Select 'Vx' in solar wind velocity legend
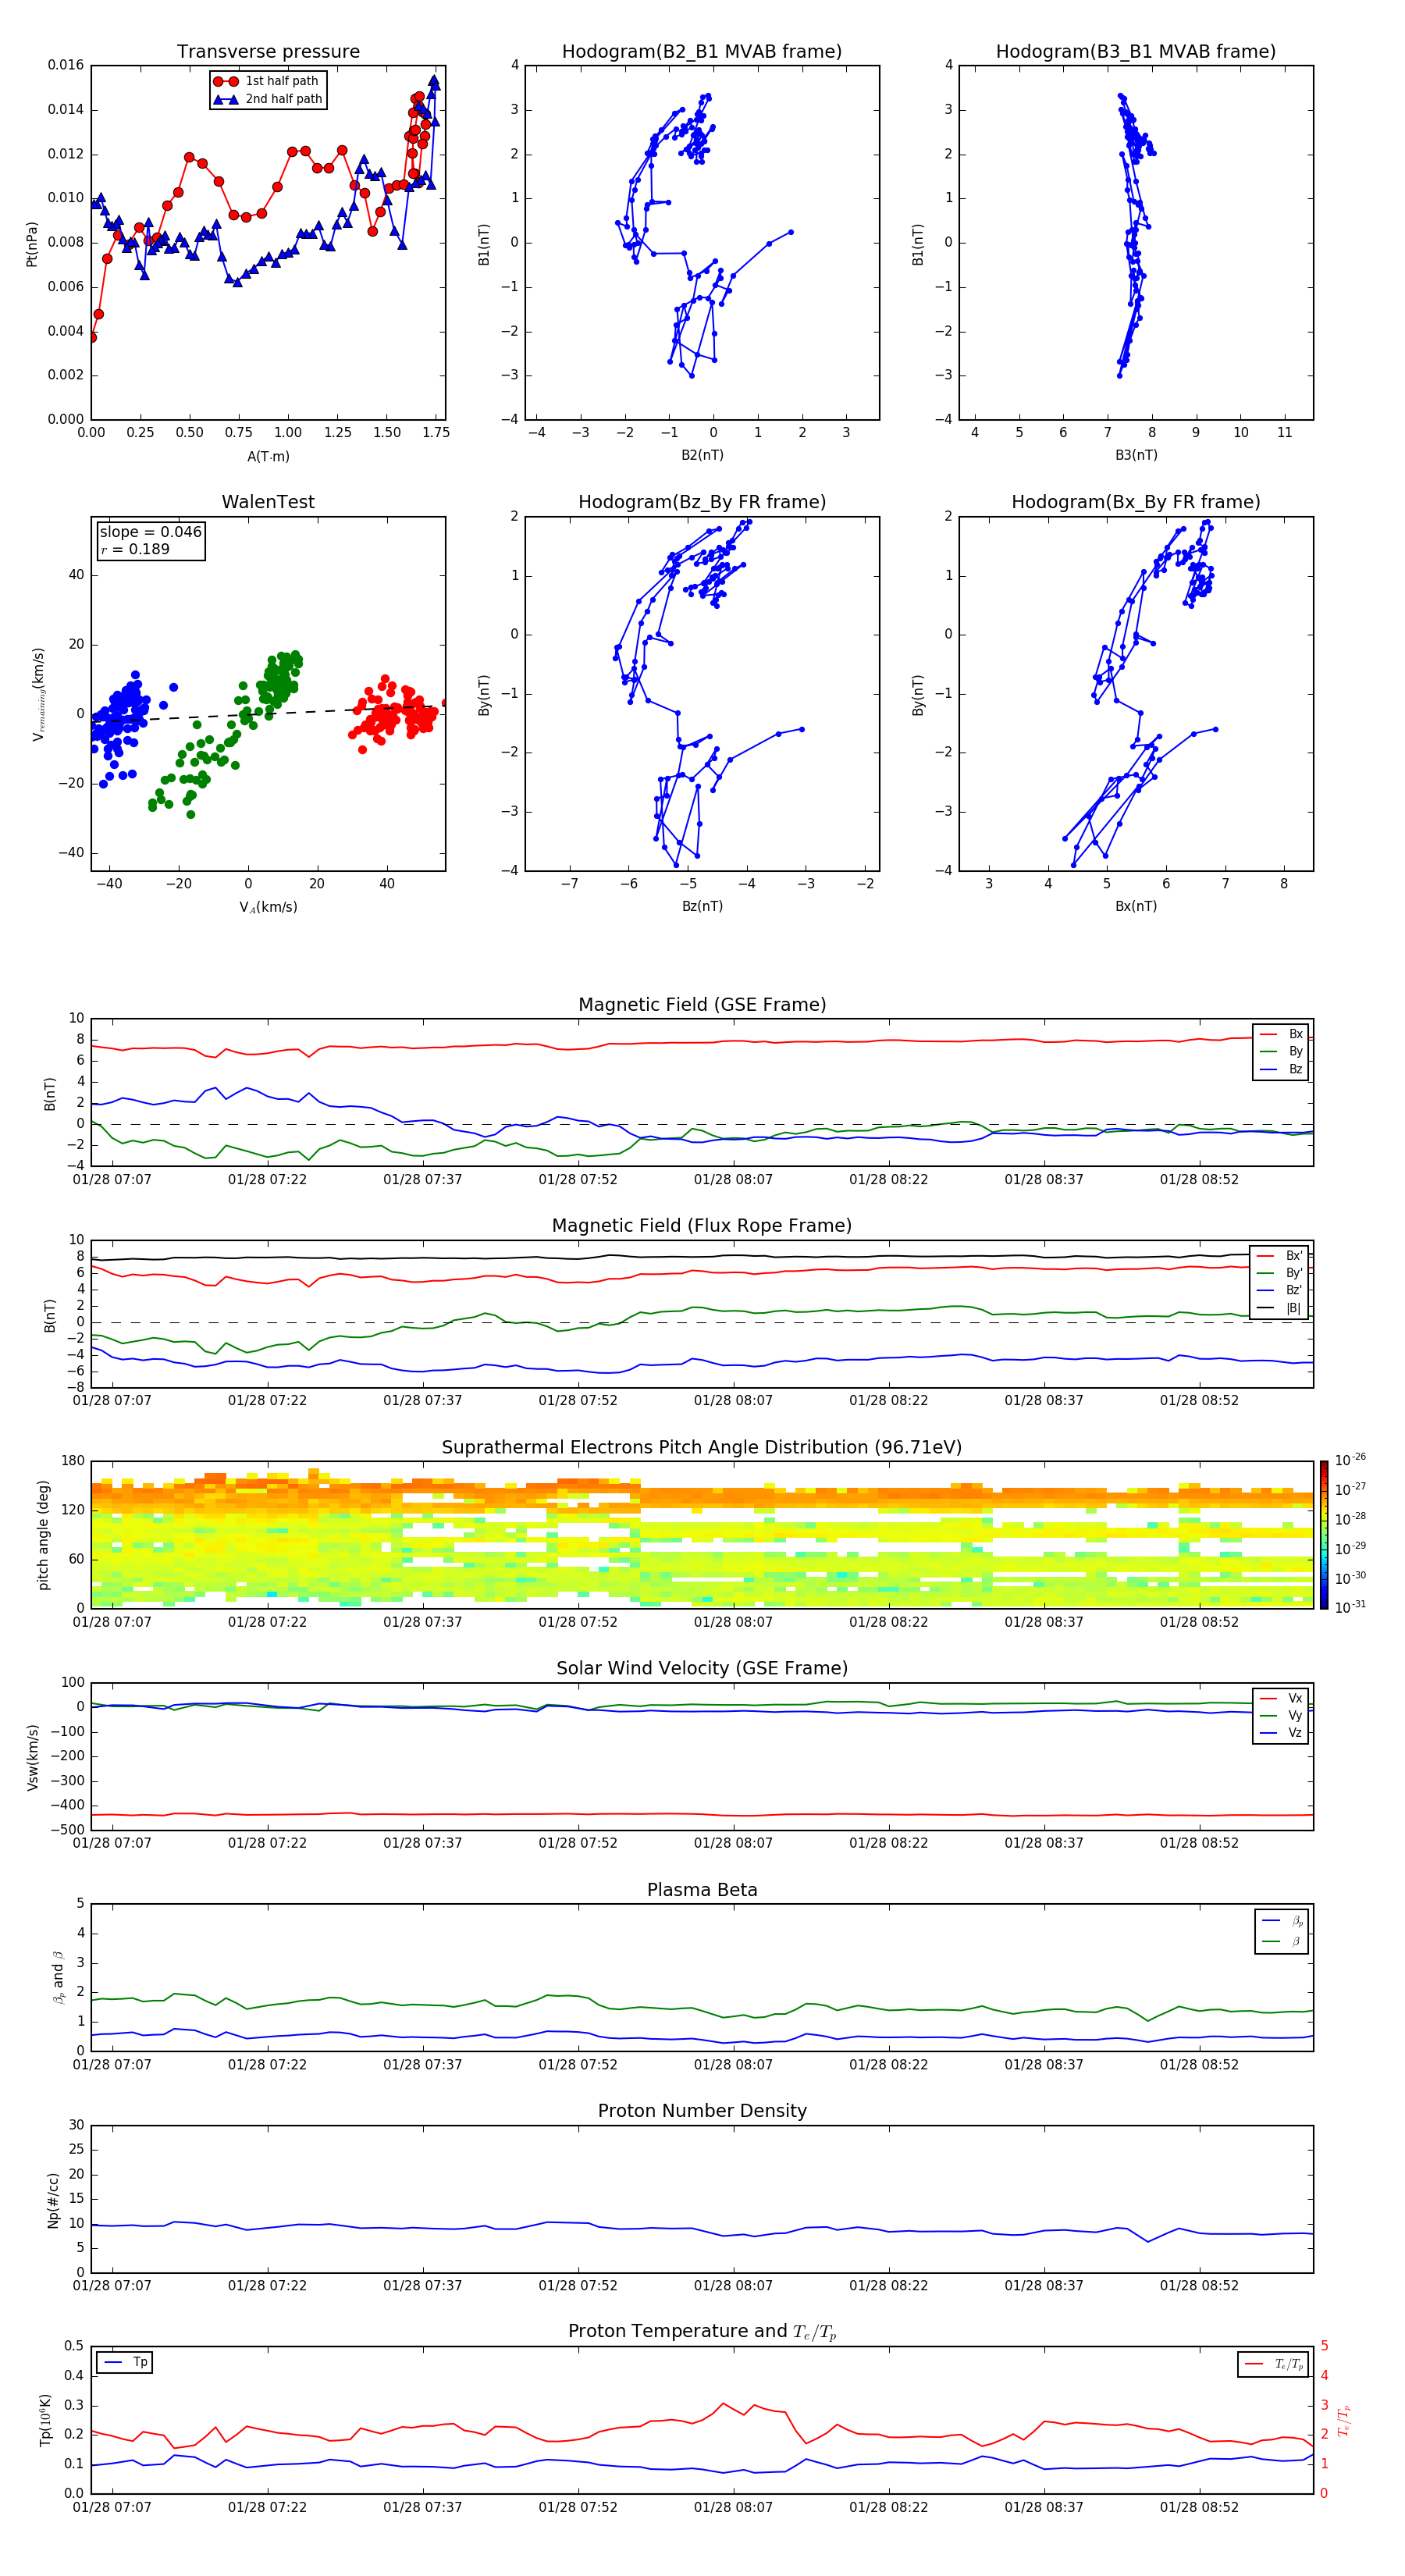Image resolution: width=1405 pixels, height=2576 pixels. tap(1282, 1698)
